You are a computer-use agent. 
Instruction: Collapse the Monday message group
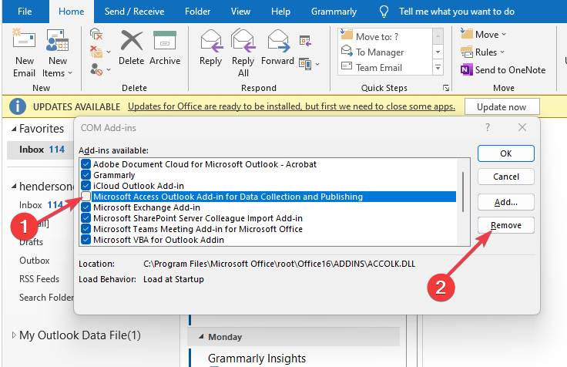(x=201, y=337)
